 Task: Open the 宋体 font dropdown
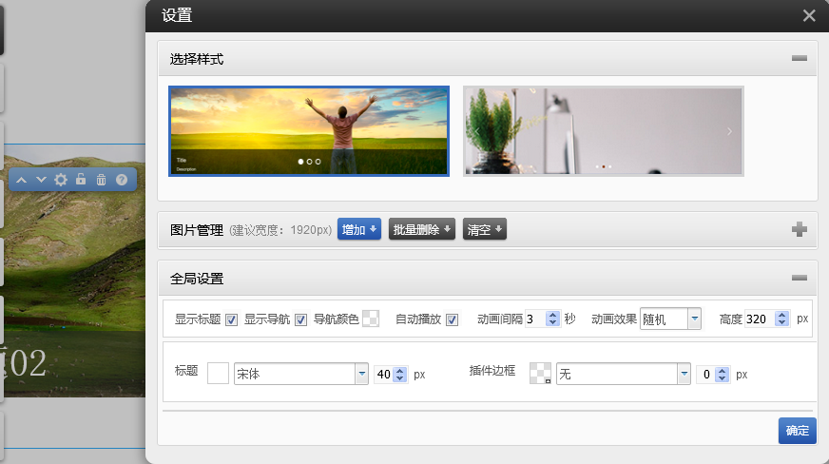tap(361, 375)
